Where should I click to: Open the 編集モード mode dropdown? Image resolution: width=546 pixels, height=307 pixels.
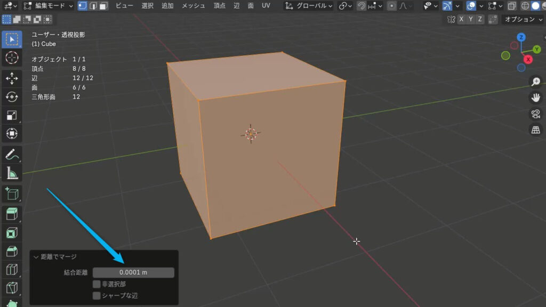click(49, 6)
